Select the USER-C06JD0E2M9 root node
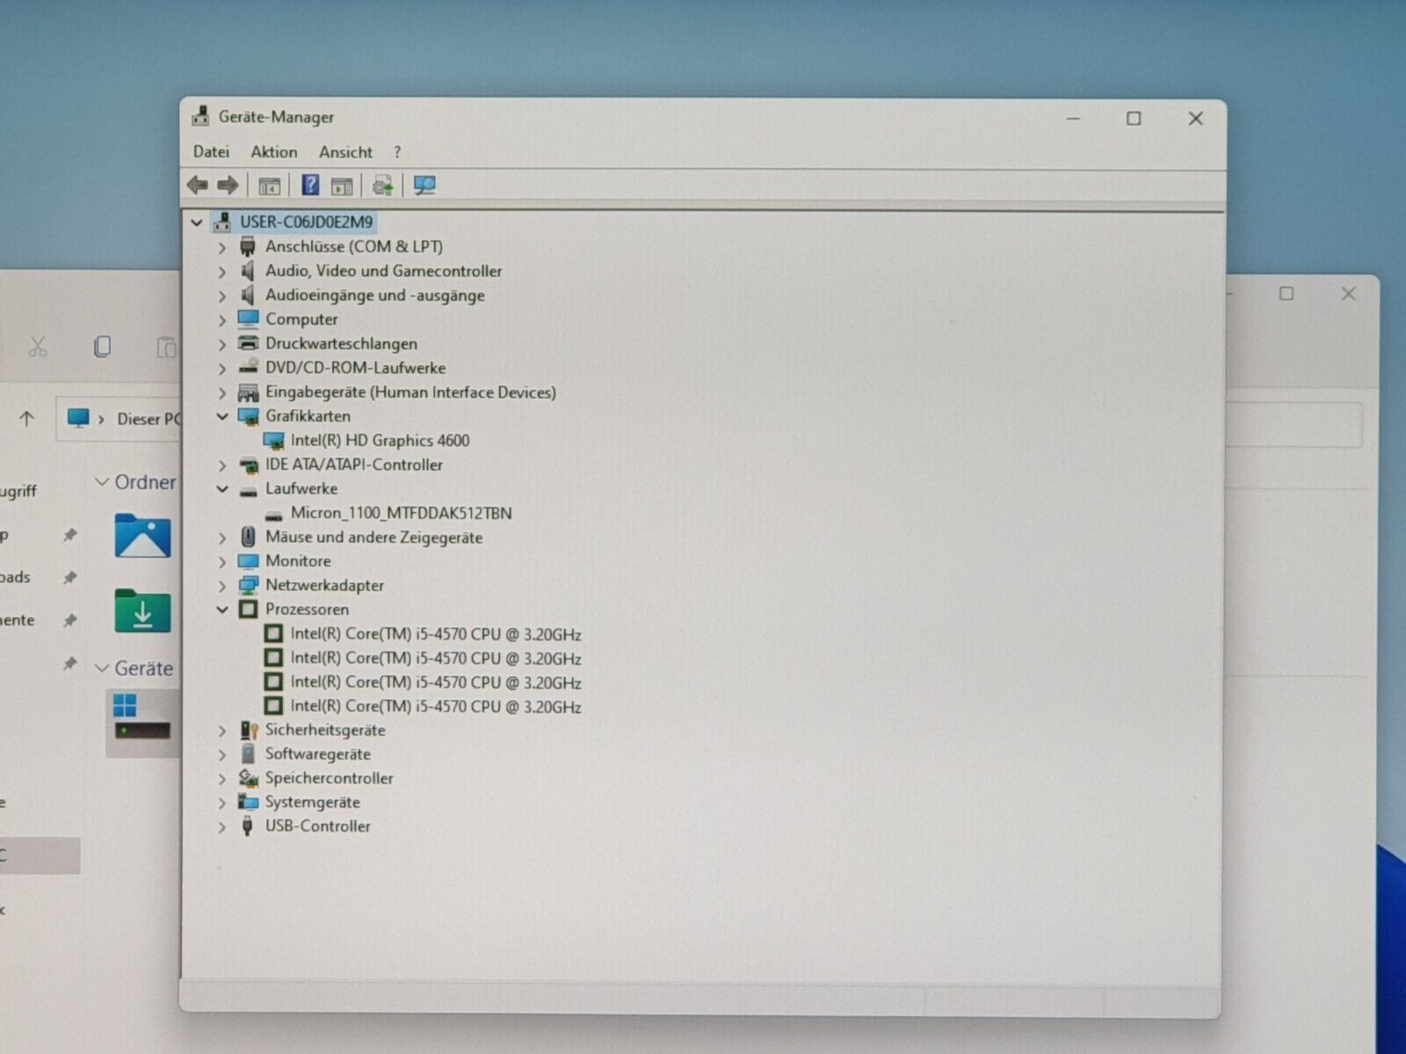Viewport: 1406px width, 1054px height. pos(306,222)
